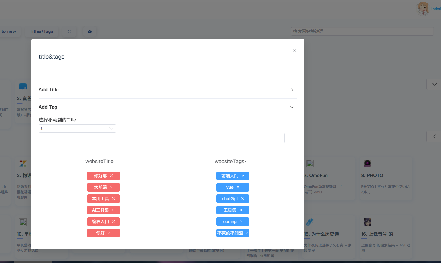Remove the 编程入门 title tag
The height and width of the screenshot is (263, 441).
click(x=114, y=222)
